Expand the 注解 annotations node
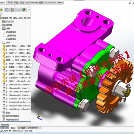This screenshot has height=134, width=134. tap(0, 28)
